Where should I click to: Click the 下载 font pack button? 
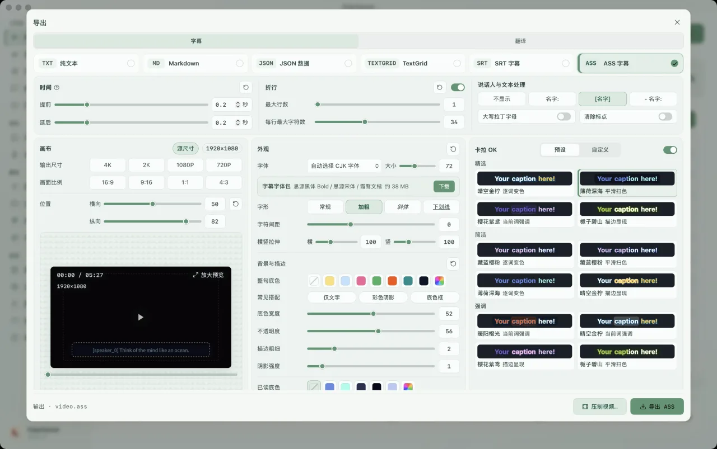point(444,186)
